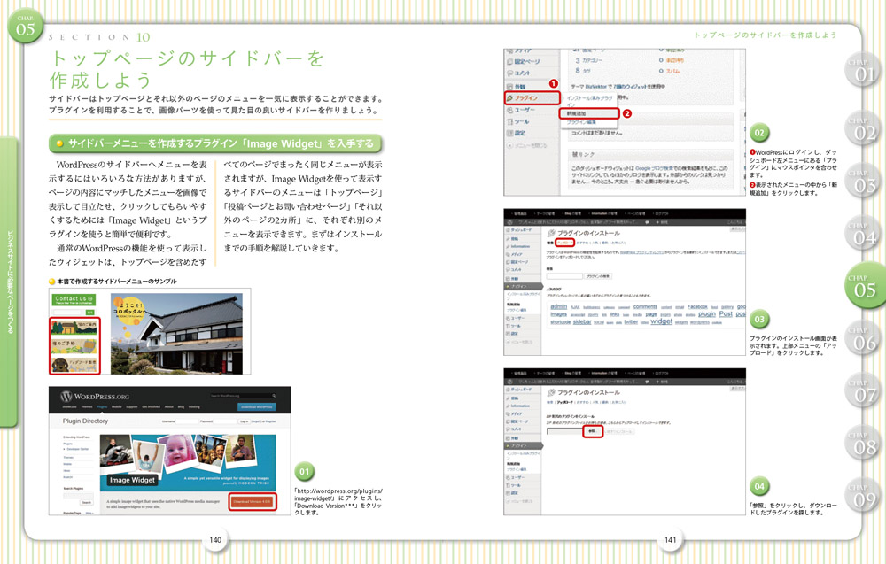Screen dimensions: 886x564
Task: Click the Japanese house photo in sample
Action: tap(176, 333)
